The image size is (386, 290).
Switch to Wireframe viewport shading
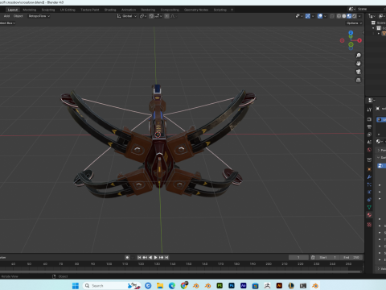339,16
